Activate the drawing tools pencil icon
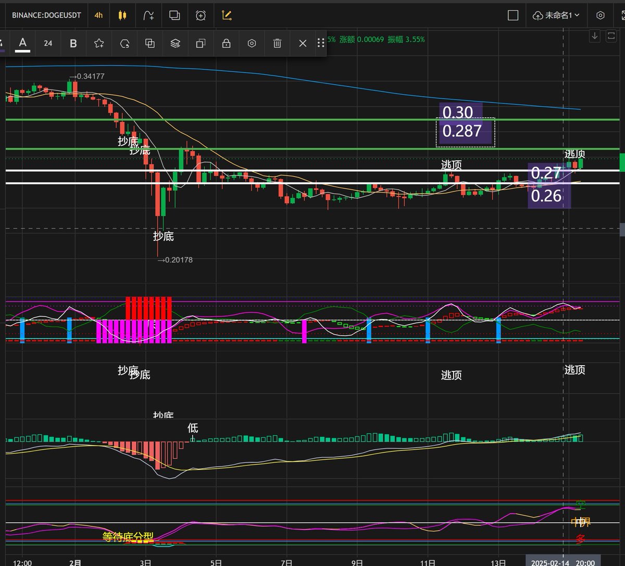The image size is (625, 566). (227, 15)
